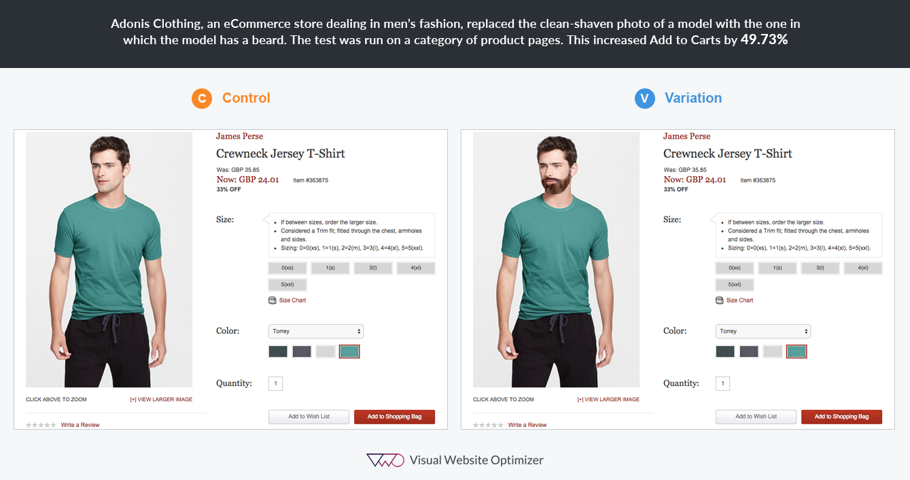Click Size Chart icon in Control page
Screen dimensions: 910x480
(273, 300)
